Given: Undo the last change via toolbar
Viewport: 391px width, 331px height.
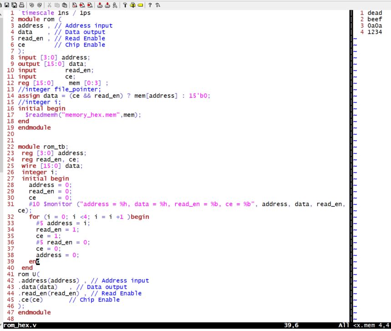Looking at the screenshot, I should click(31, 5).
